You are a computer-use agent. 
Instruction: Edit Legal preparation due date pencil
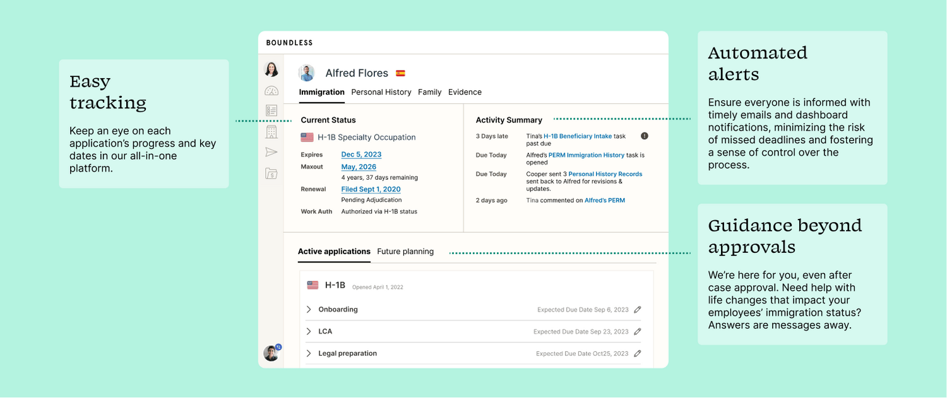638,354
